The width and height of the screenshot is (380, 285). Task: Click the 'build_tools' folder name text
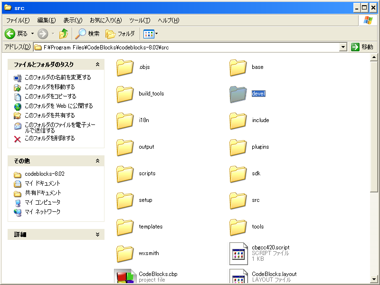152,94
